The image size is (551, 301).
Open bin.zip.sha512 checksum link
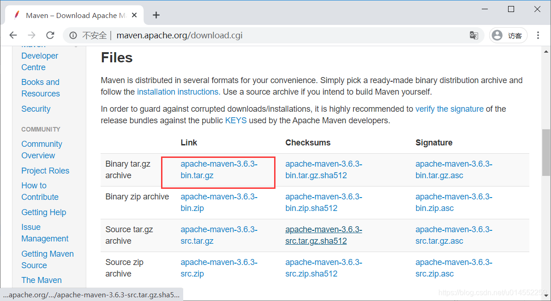click(323, 203)
